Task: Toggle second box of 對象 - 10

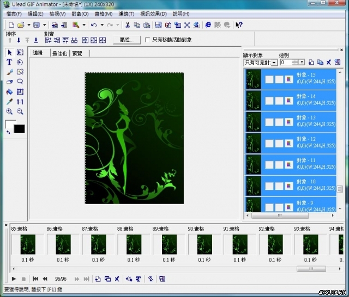Action: click(279, 186)
